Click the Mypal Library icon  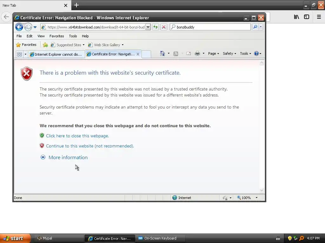tap(296, 17)
